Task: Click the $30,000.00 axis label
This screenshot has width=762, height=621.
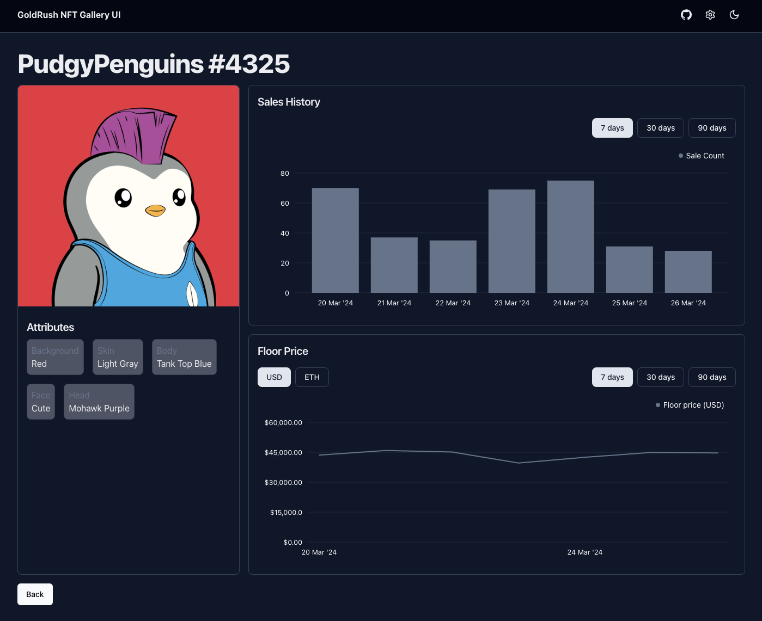Action: click(283, 482)
